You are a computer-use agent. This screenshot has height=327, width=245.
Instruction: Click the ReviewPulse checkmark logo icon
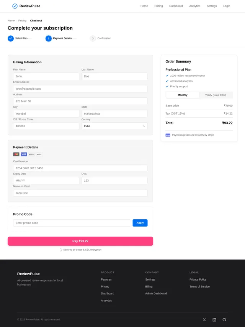(x=15, y=6)
